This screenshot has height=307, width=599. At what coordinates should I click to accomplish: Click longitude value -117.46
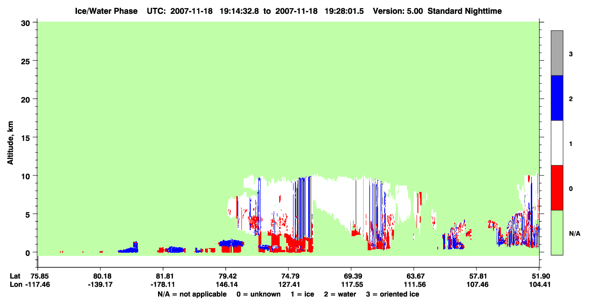click(38, 285)
